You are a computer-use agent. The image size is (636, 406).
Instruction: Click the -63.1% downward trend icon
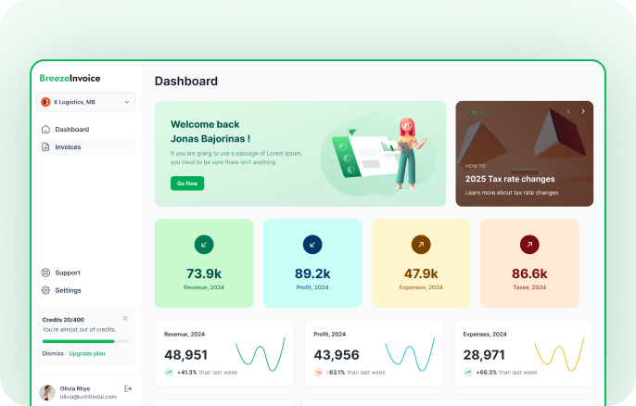pos(318,372)
